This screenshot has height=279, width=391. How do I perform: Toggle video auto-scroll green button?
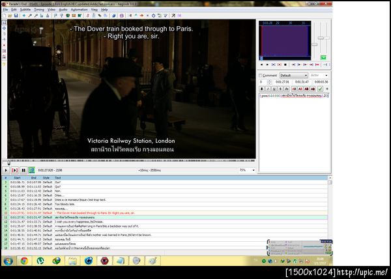click(31, 170)
